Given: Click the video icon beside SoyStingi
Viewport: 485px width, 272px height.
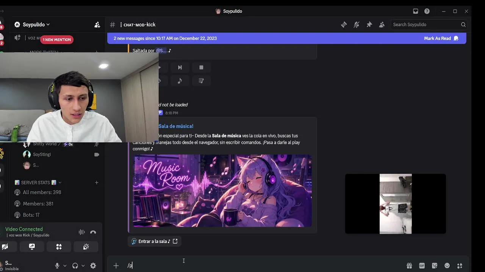Looking at the screenshot, I should pos(97,155).
